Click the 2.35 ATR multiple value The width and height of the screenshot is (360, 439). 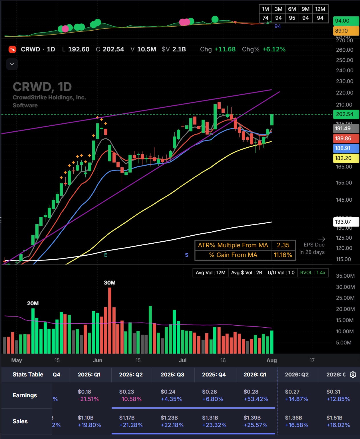pos(283,245)
